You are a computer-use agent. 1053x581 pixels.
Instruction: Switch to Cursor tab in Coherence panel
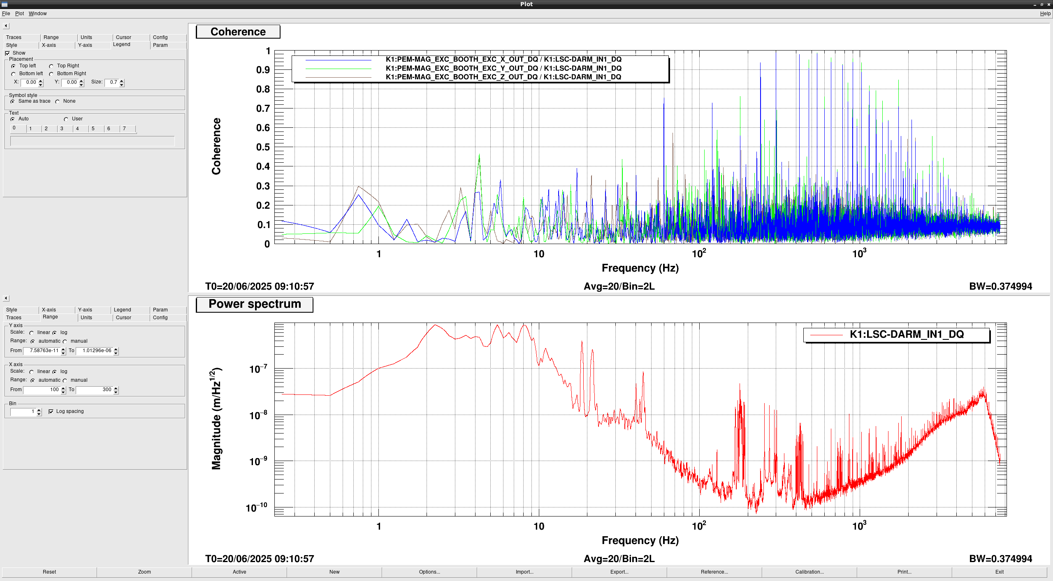[x=131, y=37]
